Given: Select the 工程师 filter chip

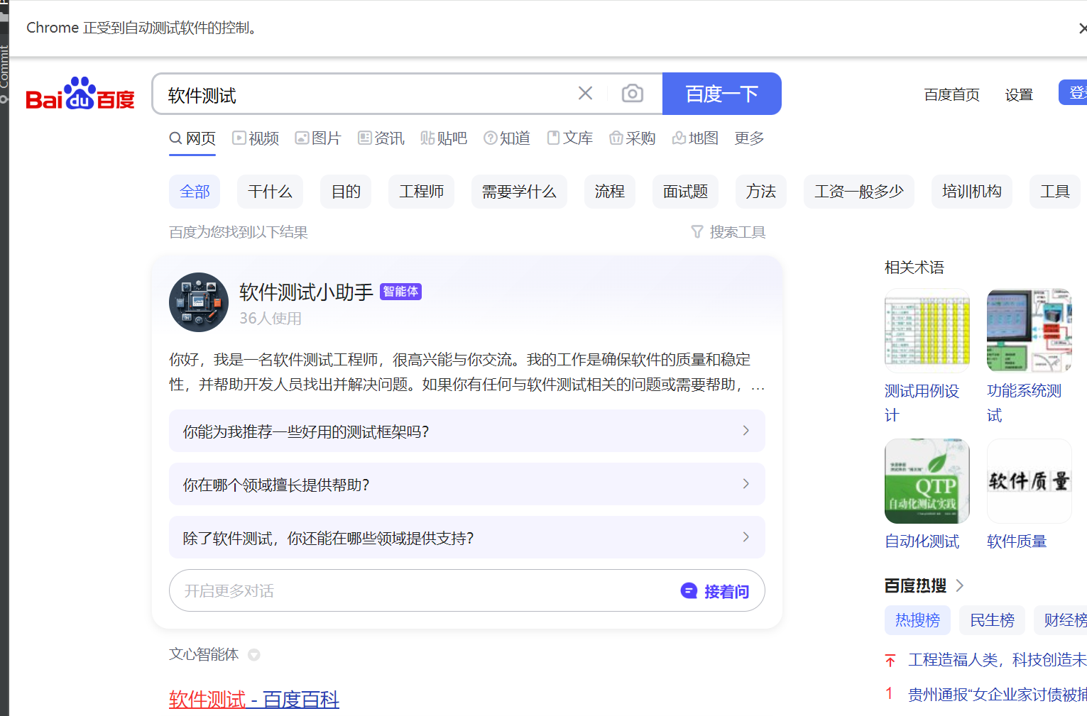Looking at the screenshot, I should click(x=421, y=192).
